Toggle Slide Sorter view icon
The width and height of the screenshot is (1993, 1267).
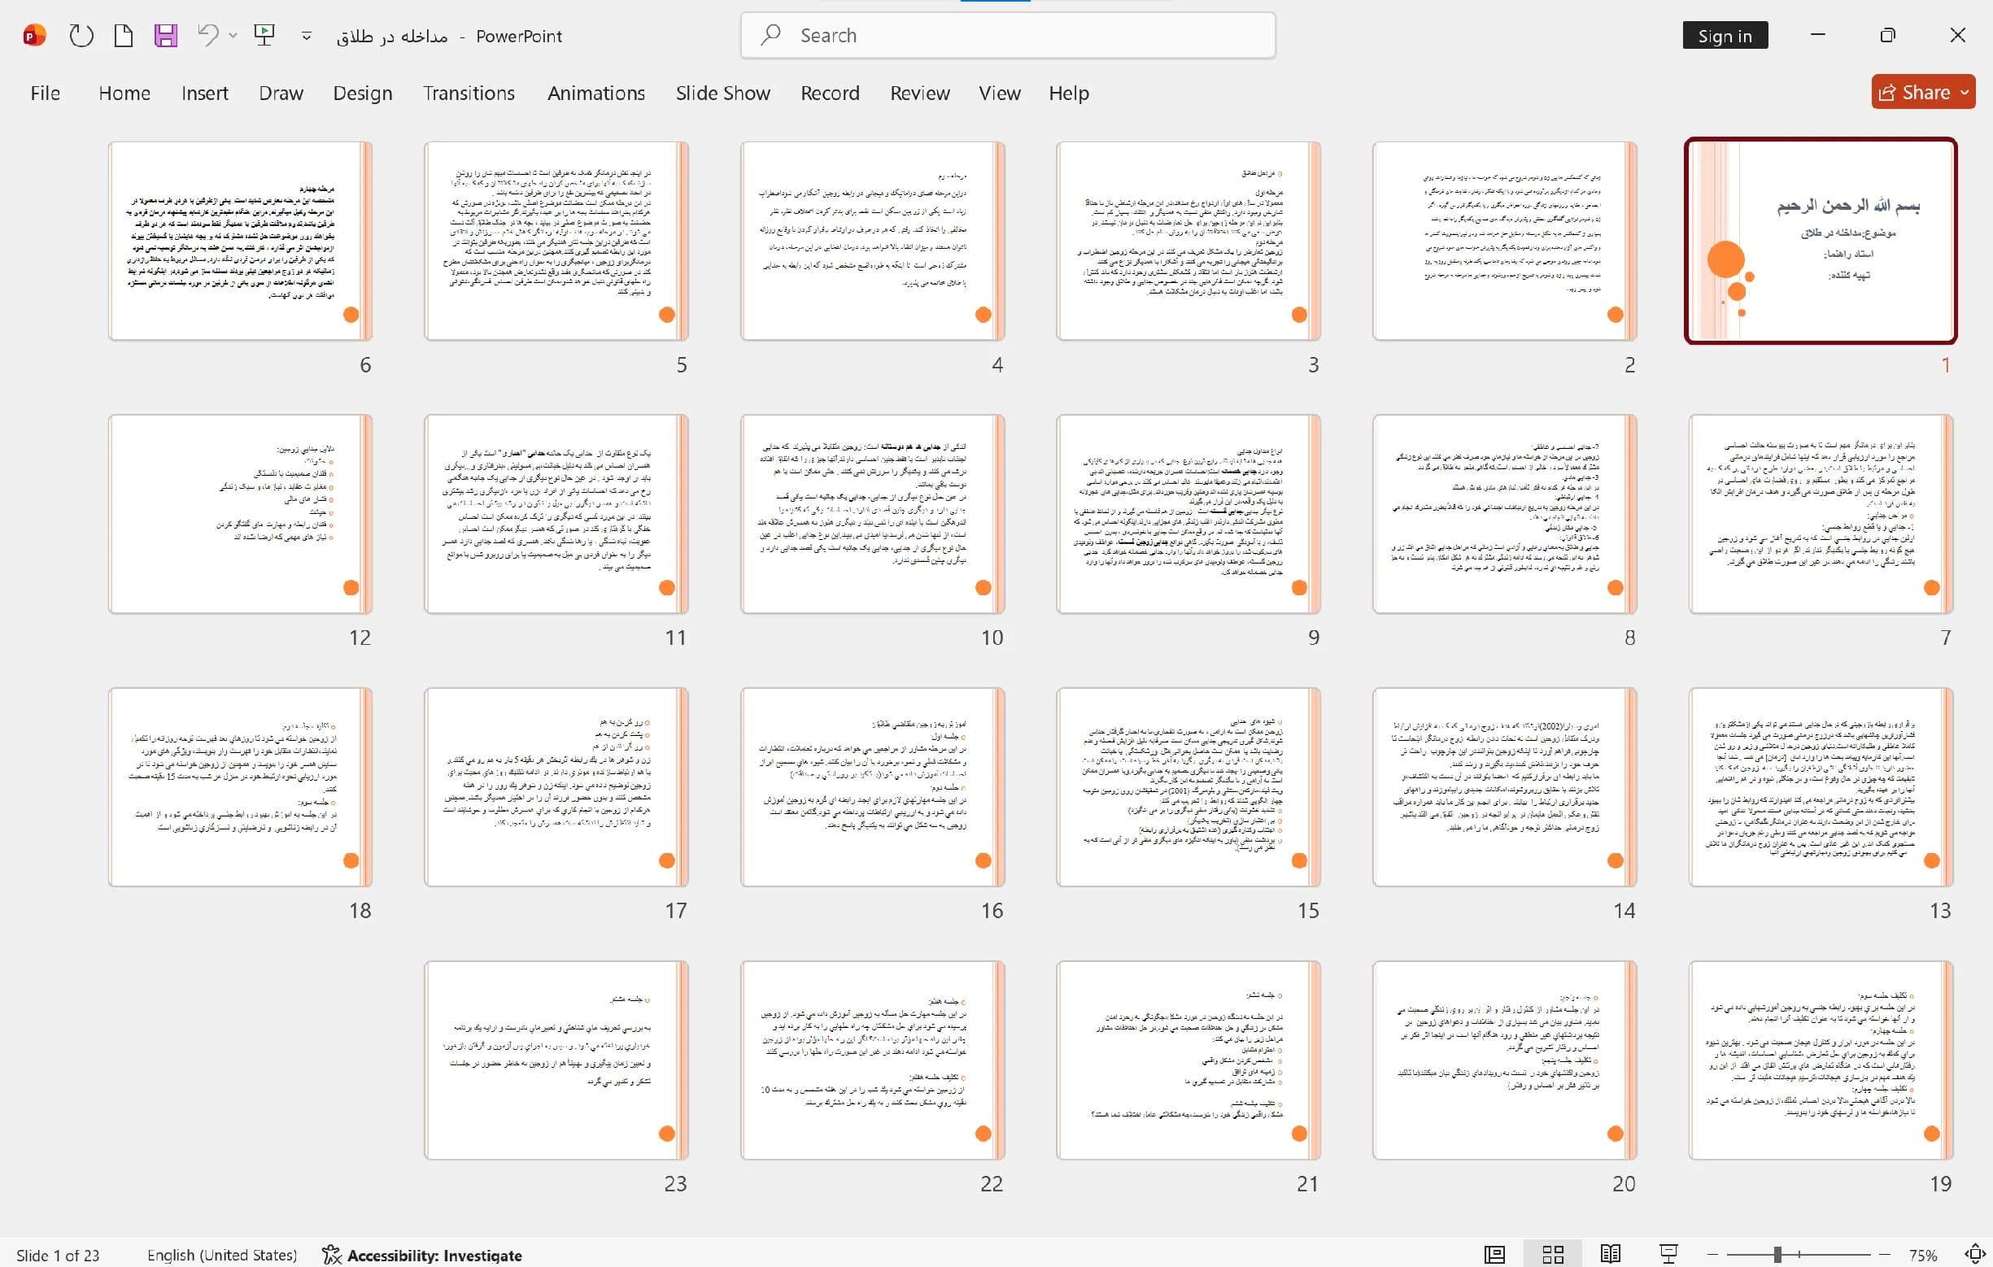[1553, 1255]
